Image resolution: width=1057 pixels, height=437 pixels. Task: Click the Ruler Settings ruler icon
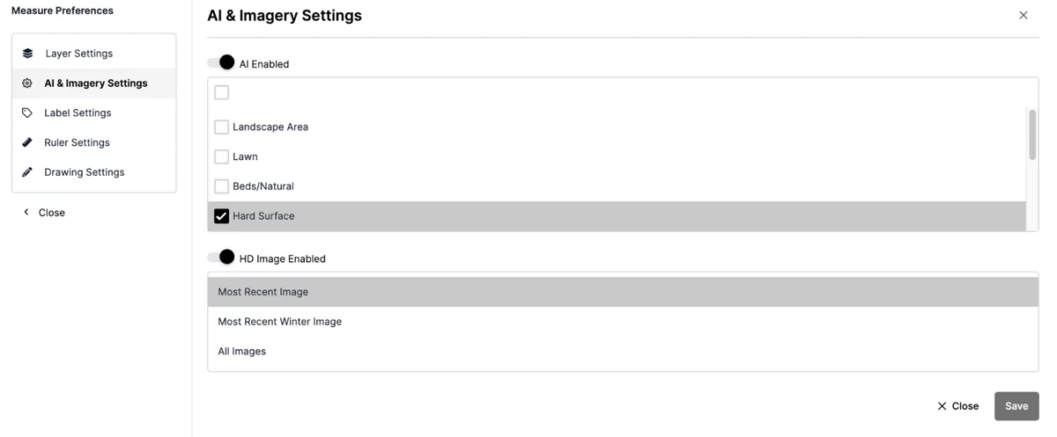pyautogui.click(x=27, y=142)
